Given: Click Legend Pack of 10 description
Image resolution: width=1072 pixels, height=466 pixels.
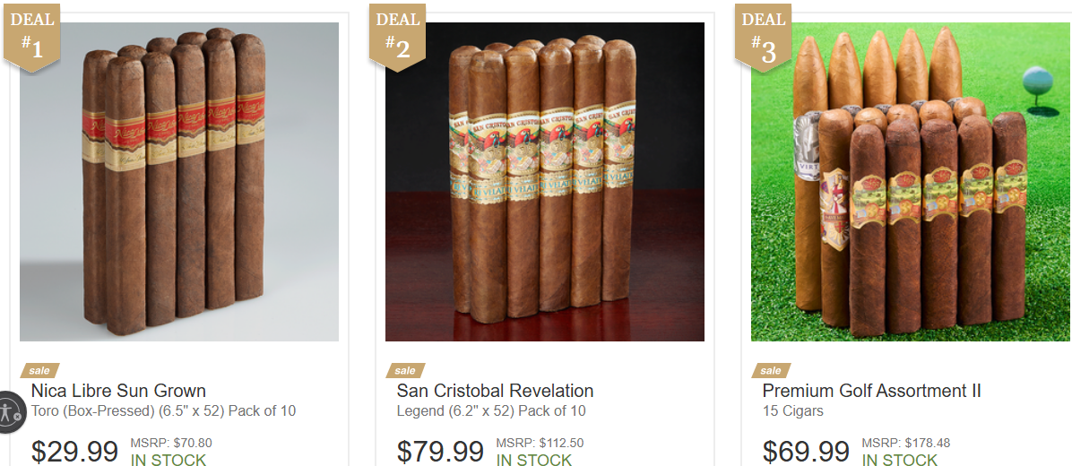Looking at the screenshot, I should [x=491, y=411].
